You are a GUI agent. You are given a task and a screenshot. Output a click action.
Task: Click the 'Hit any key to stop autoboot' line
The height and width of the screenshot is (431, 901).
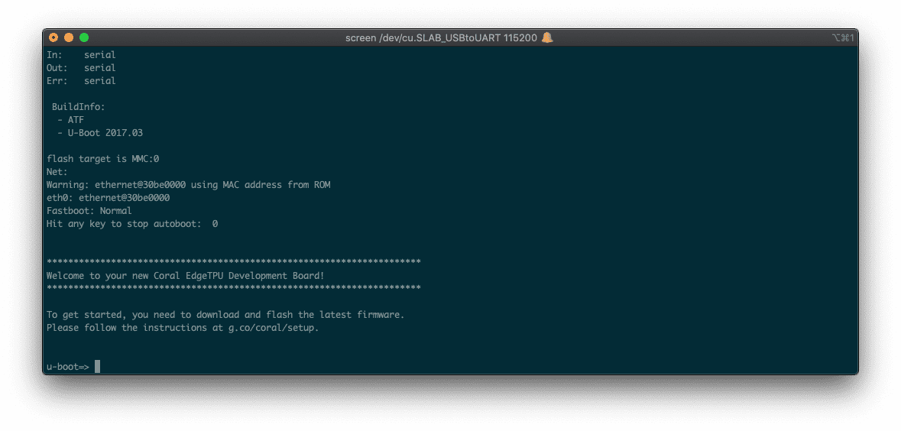(x=131, y=224)
